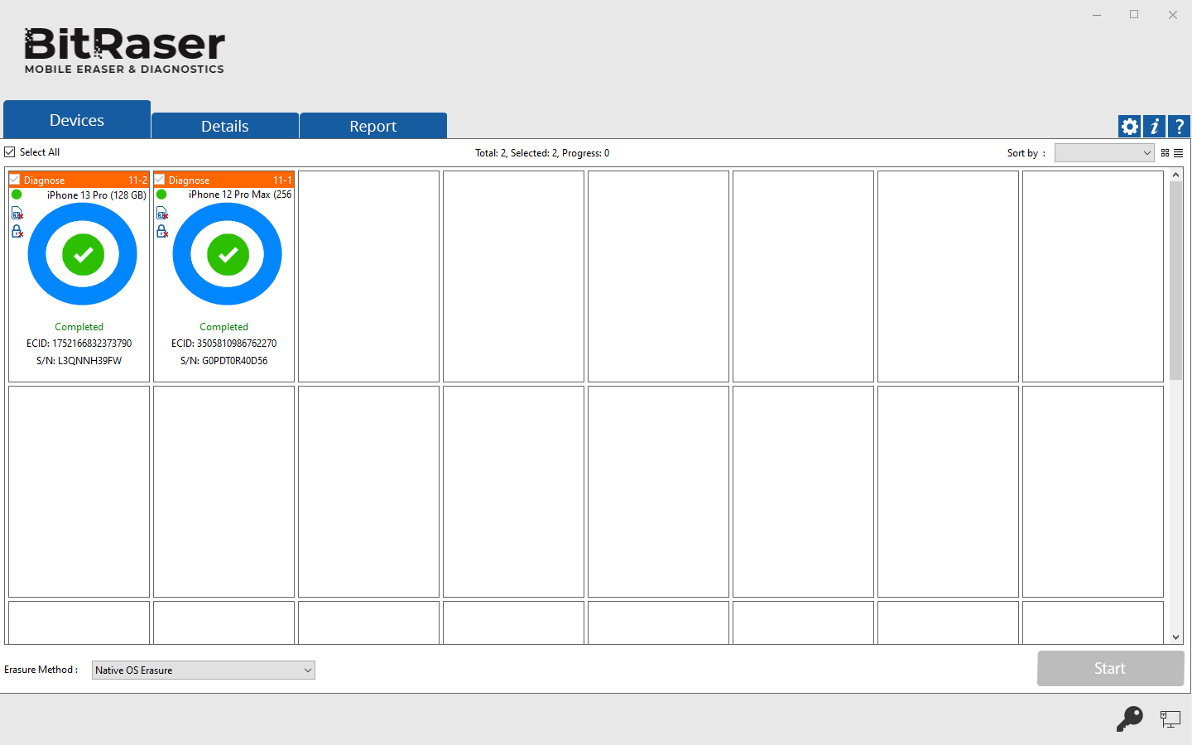
Task: Click ECID: 1752166832373790 text
Action: coord(79,344)
